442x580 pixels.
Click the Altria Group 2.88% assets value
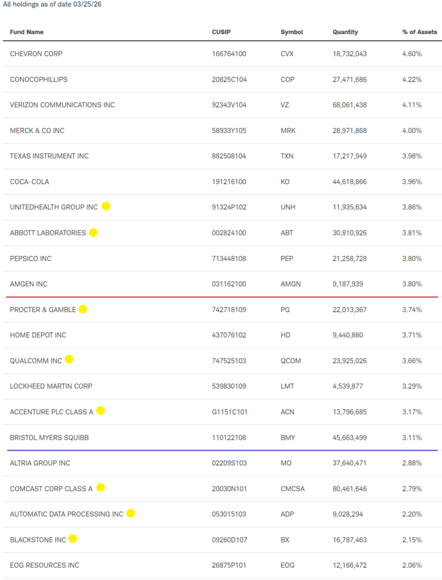[x=411, y=463]
